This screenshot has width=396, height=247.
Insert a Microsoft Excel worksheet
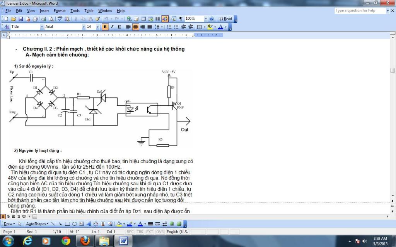click(x=151, y=19)
